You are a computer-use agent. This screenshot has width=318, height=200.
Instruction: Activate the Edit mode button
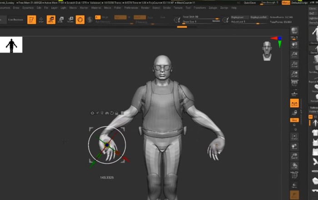pyautogui.click(x=31, y=20)
